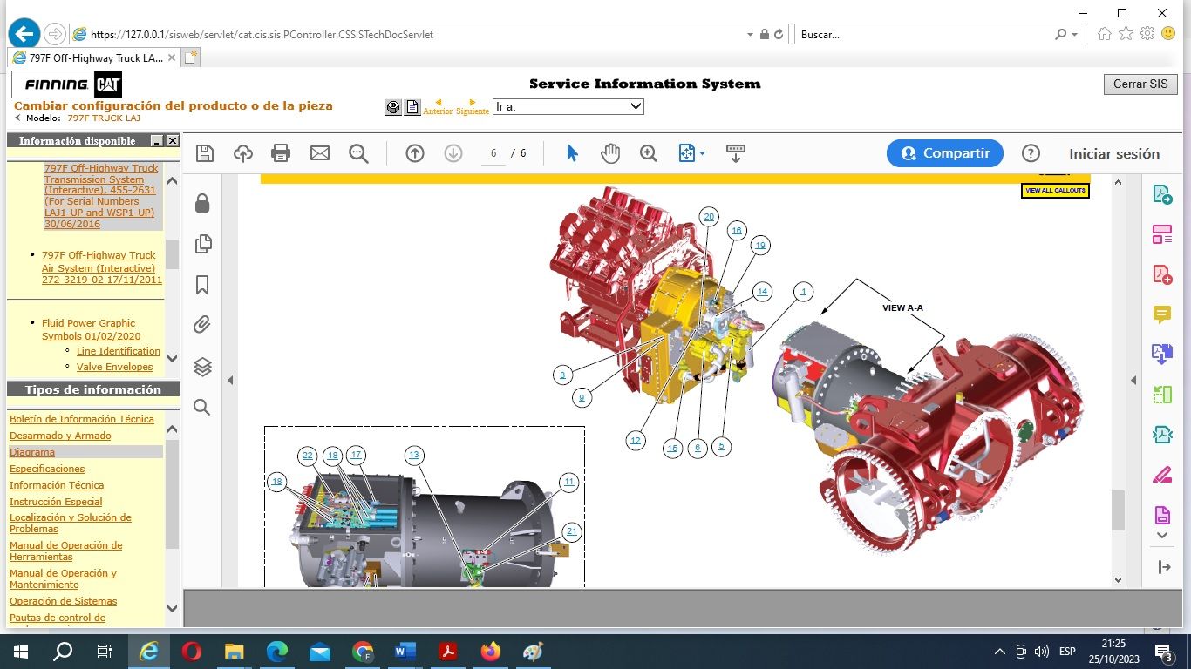The height and width of the screenshot is (669, 1191).
Task: Open the page fit dropdown arrow in toolbar
Action: 703,152
